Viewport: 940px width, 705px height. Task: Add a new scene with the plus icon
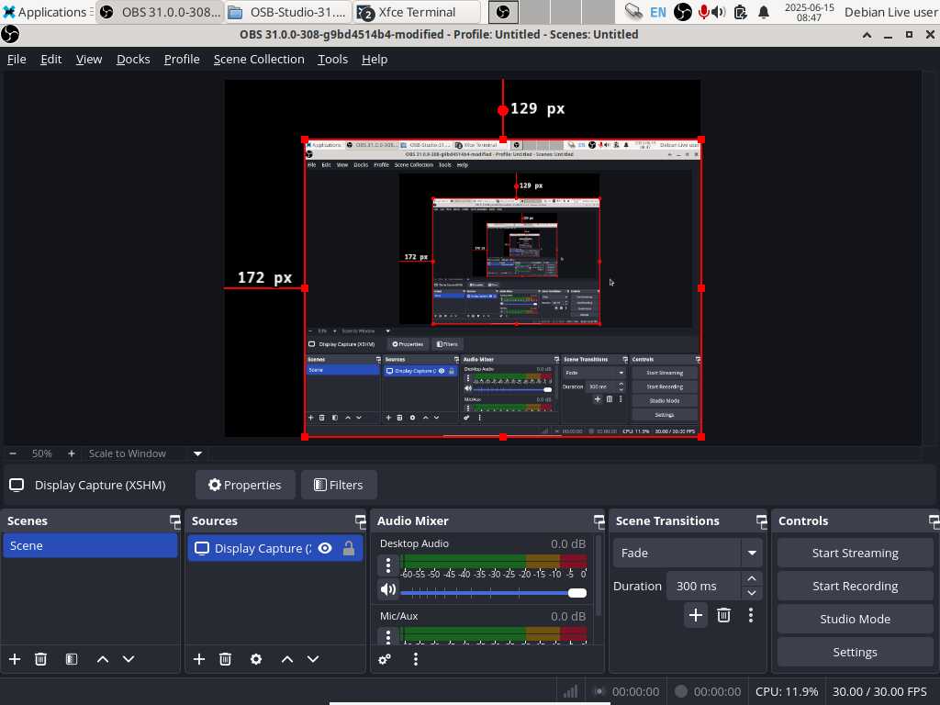pos(15,659)
